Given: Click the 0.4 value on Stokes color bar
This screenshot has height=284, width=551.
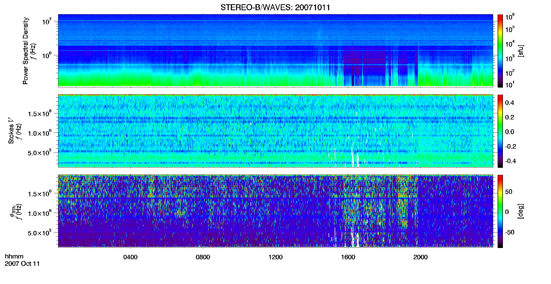Looking at the screenshot, I should coord(509,103).
